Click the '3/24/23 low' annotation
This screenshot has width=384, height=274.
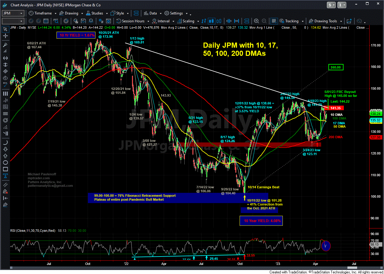point(311,150)
